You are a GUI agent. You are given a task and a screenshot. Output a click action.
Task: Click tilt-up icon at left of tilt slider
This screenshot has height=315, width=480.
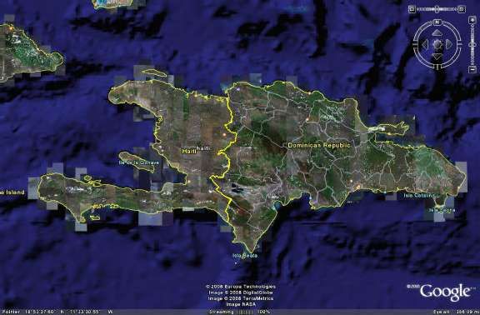tap(412, 9)
